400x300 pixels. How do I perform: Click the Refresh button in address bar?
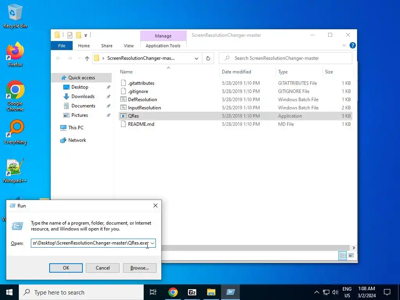208,59
